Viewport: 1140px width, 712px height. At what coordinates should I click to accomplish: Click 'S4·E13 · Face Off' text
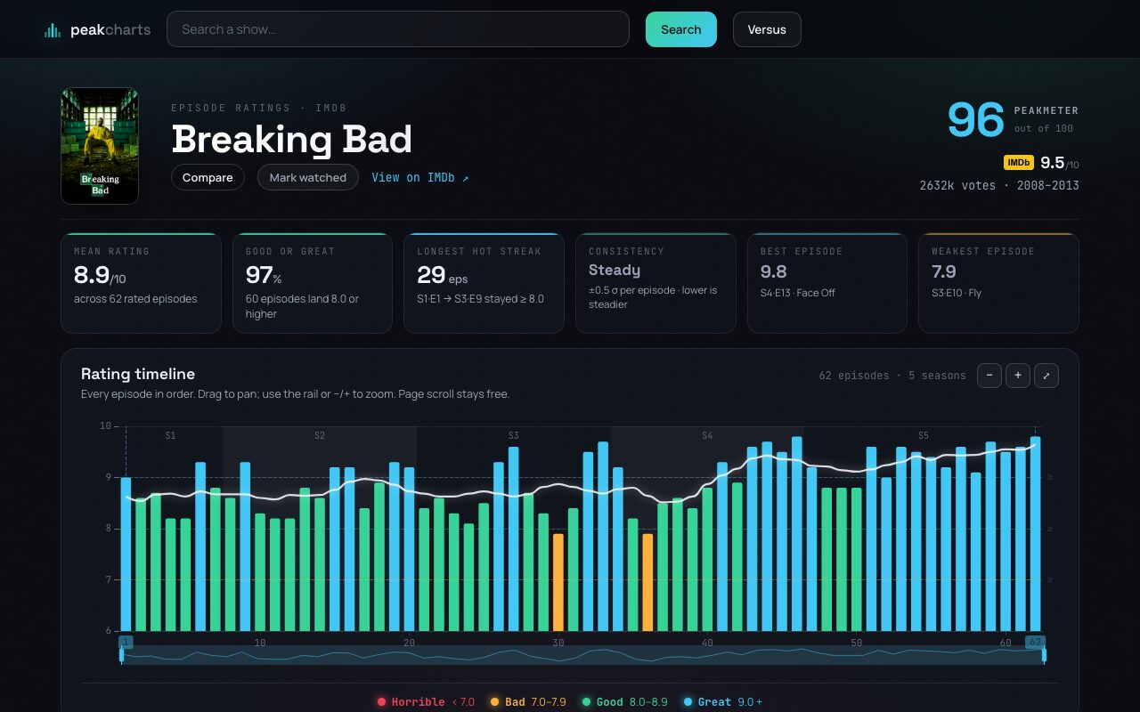pyautogui.click(x=798, y=293)
